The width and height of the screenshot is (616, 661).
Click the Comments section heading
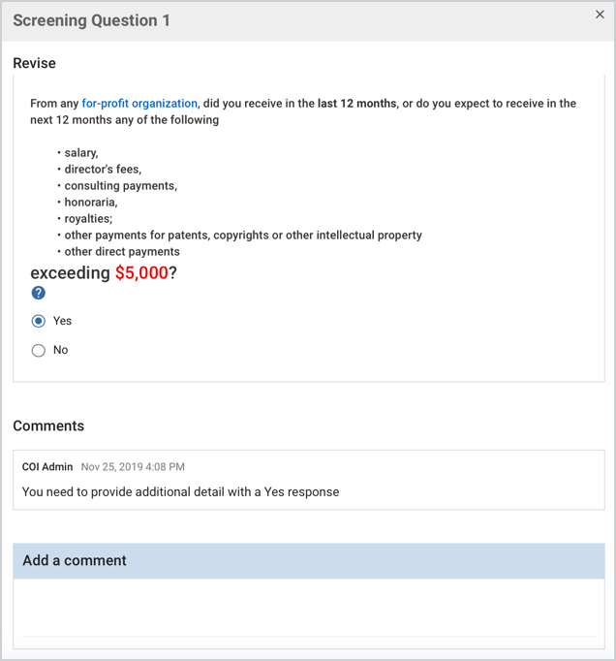(x=48, y=425)
